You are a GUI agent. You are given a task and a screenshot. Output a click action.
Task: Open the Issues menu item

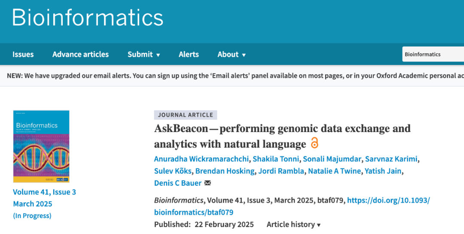tap(23, 54)
